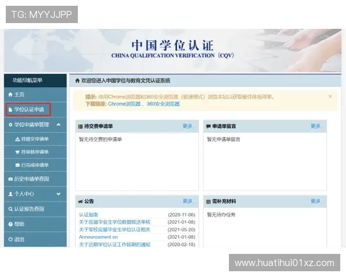Click the person icon beside 个人中心

coord(10,194)
